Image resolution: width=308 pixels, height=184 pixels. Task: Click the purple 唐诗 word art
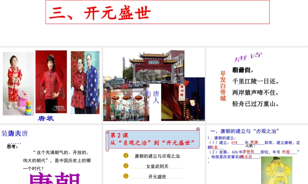point(249,57)
